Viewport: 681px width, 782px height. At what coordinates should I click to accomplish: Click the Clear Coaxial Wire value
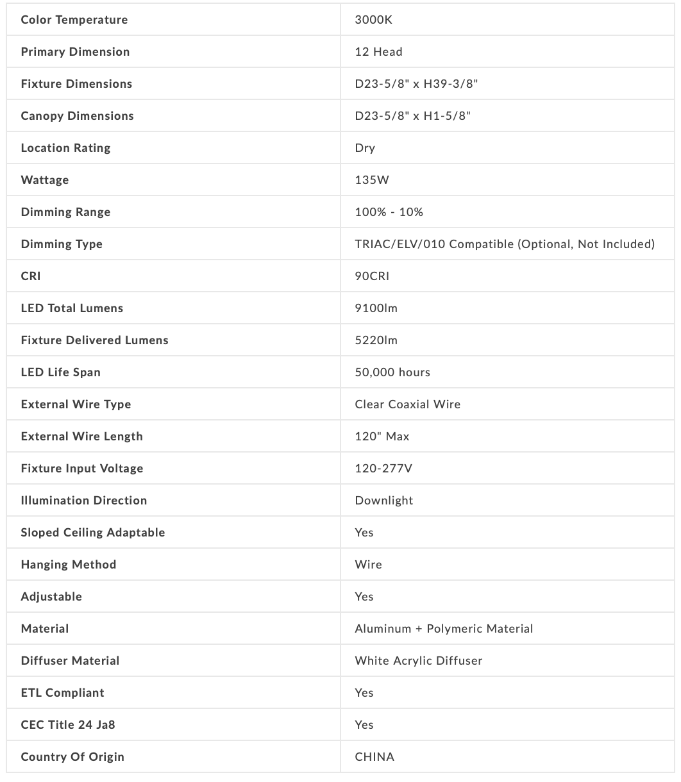coord(407,404)
